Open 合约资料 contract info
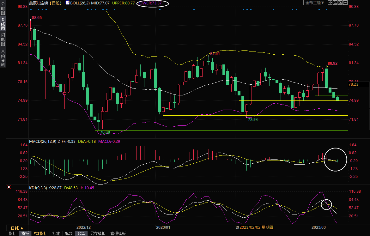Image resolution: width=370 pixels, height=236 pixels. click(3, 58)
